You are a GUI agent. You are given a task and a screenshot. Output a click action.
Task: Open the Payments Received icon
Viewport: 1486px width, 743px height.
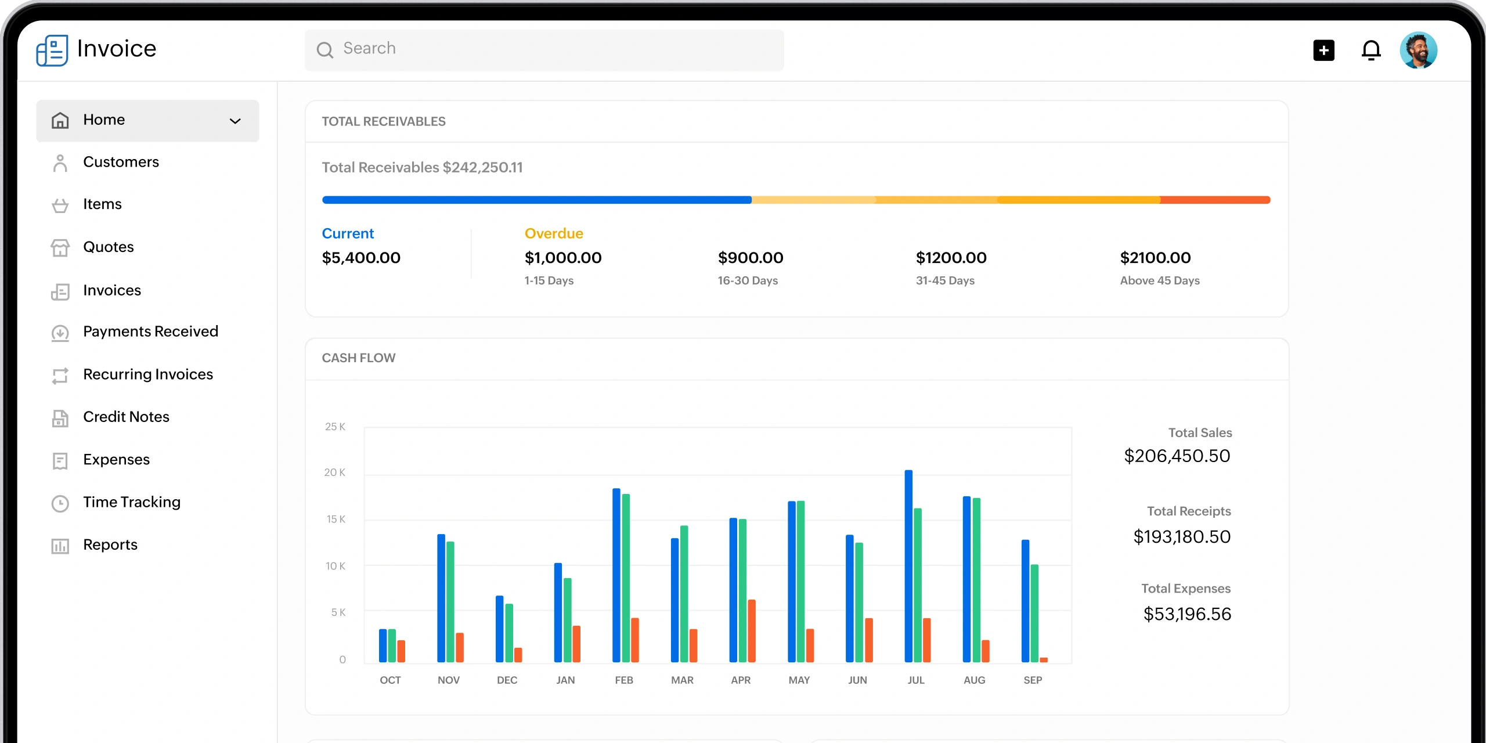point(60,332)
